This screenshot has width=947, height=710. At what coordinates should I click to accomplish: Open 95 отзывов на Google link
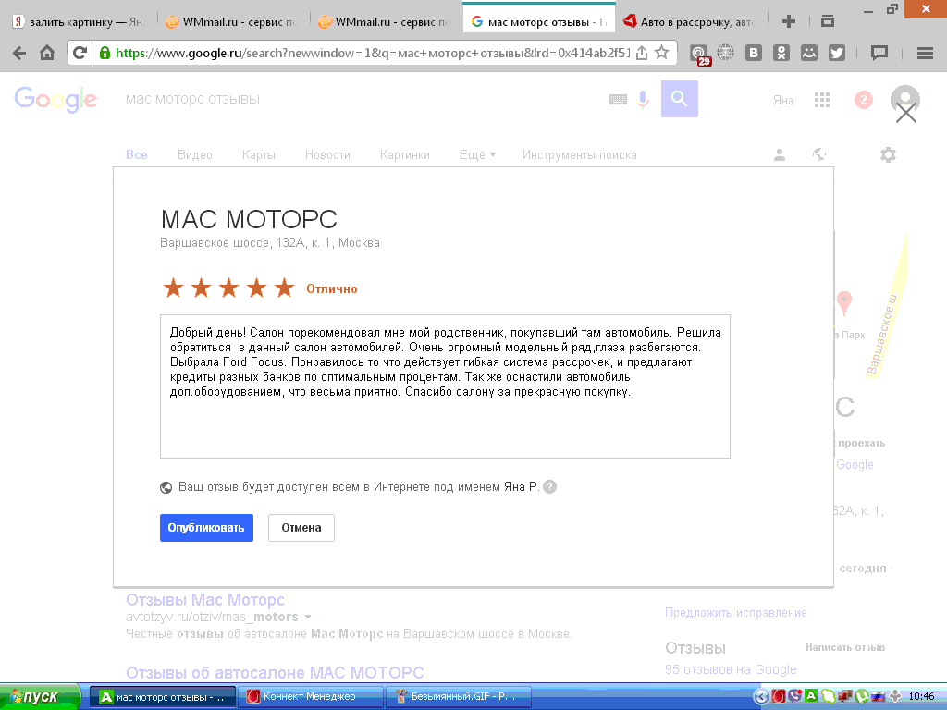click(731, 669)
